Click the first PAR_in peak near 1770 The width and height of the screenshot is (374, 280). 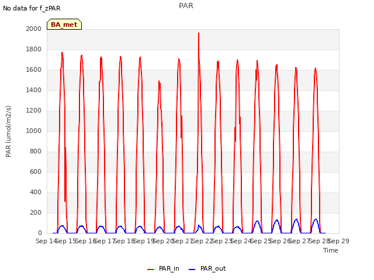point(62,53)
